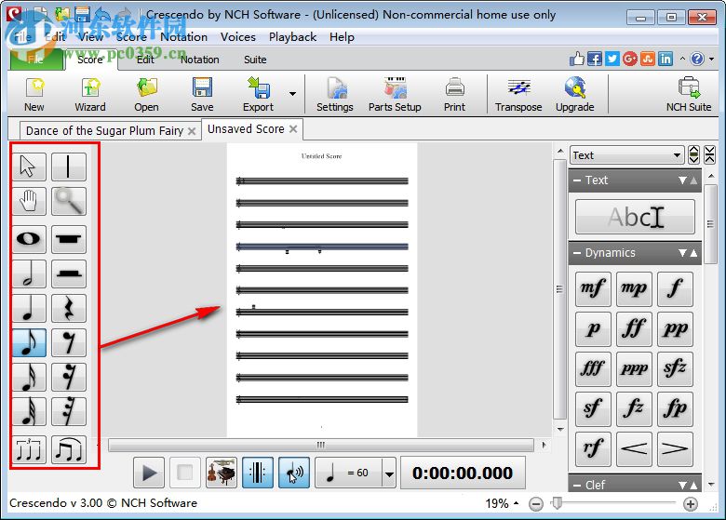Viewport: 726px width, 520px height.
Task: Save the current score
Action: click(202, 95)
